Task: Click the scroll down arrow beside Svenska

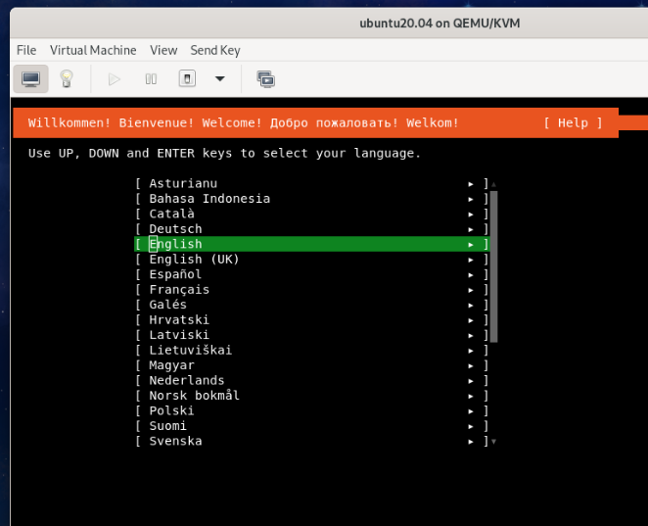Action: click(493, 442)
